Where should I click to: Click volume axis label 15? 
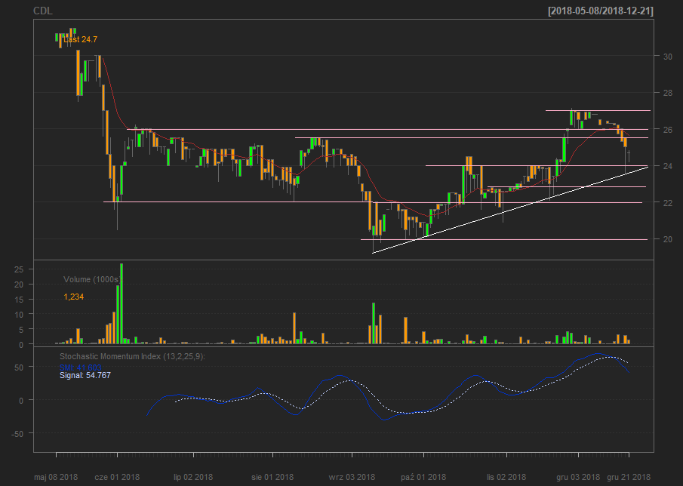[19, 300]
